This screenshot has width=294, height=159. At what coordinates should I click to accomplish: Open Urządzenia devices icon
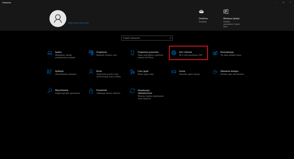[x=91, y=53]
